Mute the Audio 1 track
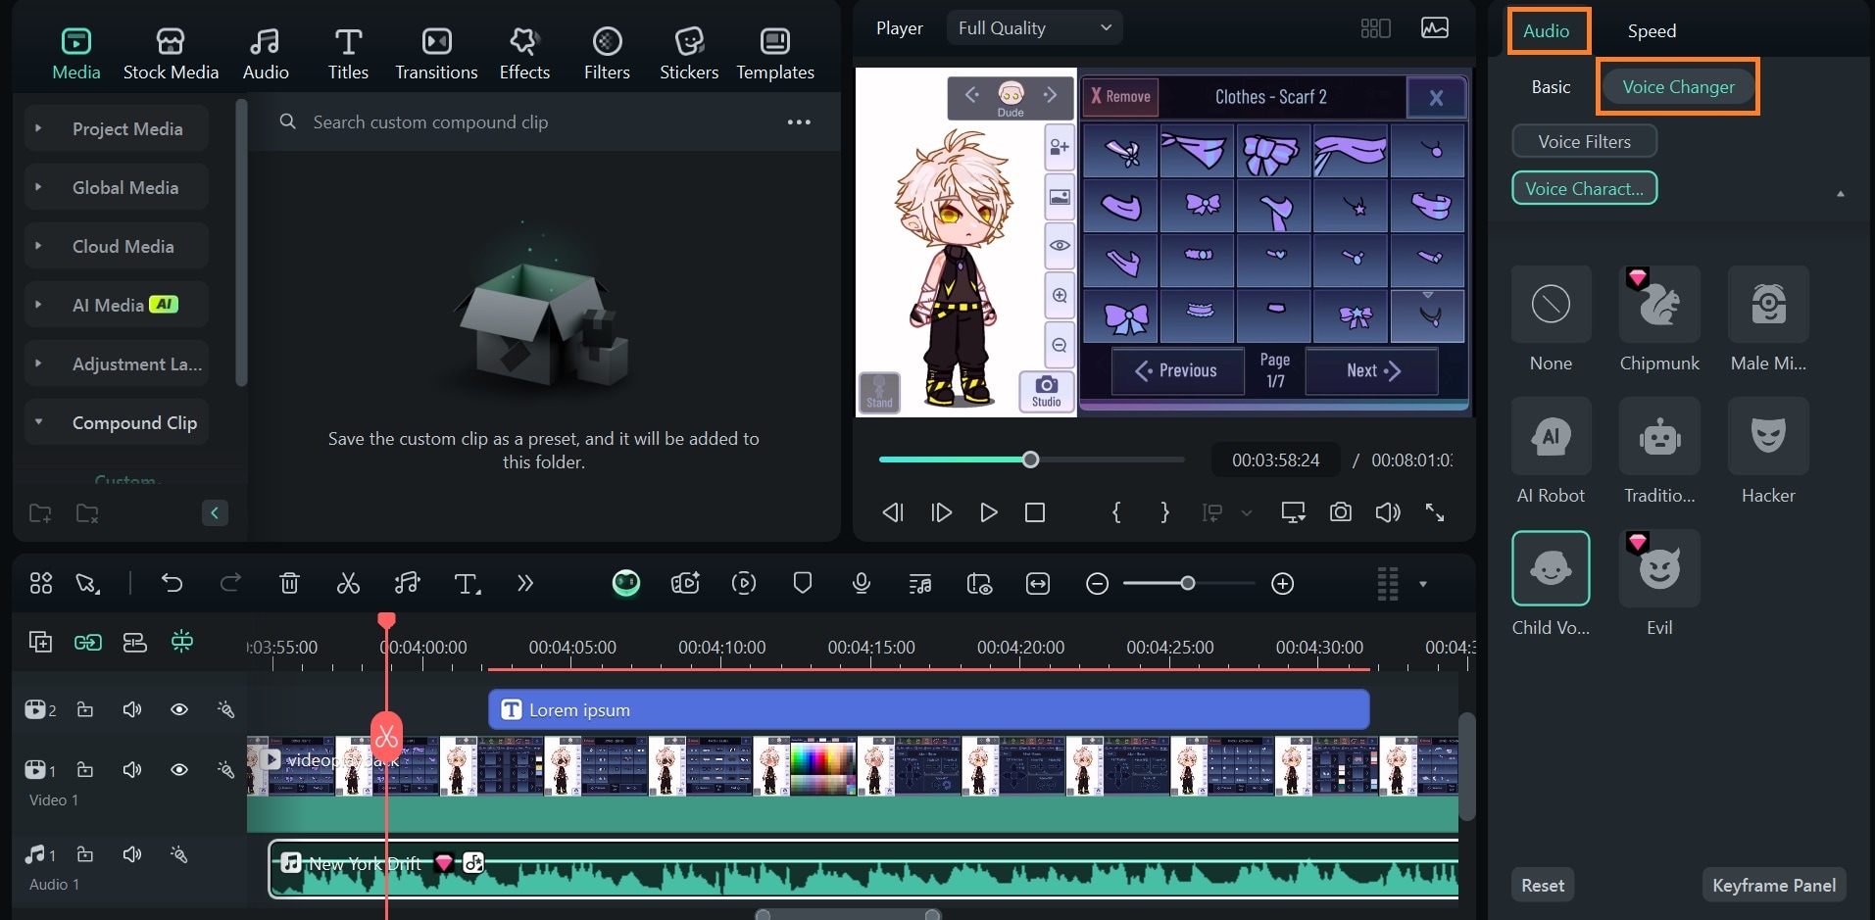The height and width of the screenshot is (920, 1875). coord(132,854)
